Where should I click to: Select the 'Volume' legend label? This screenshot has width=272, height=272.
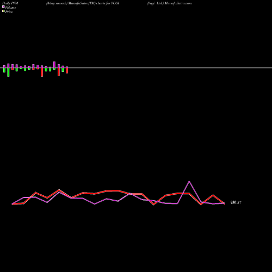10,8
